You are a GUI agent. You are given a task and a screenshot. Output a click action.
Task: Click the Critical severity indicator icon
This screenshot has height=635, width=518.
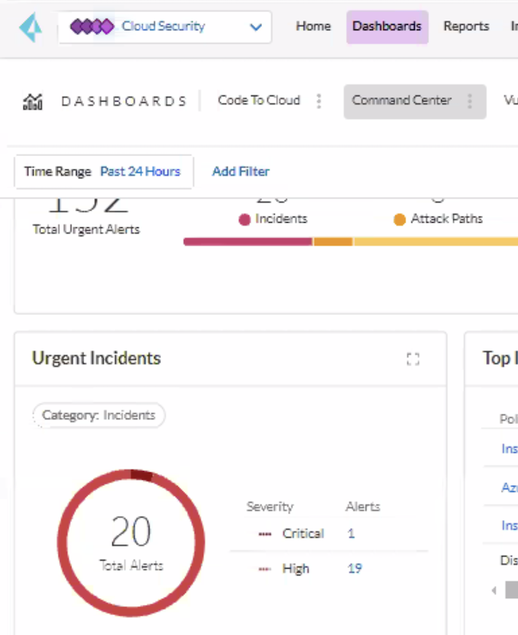click(264, 533)
